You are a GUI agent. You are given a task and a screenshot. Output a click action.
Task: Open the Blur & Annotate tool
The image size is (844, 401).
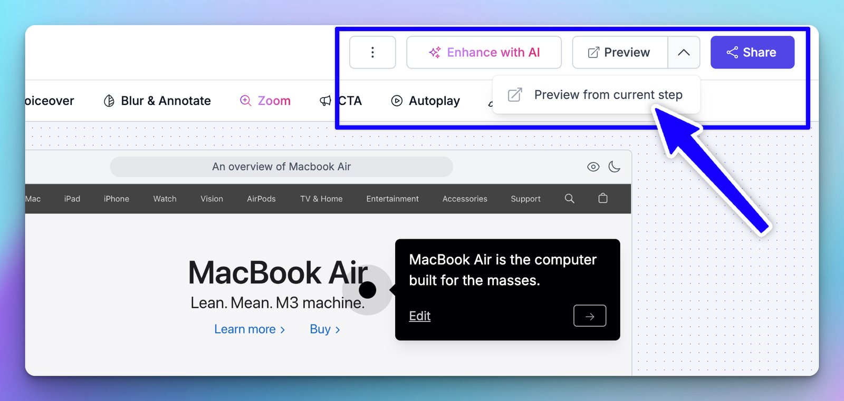tap(157, 101)
